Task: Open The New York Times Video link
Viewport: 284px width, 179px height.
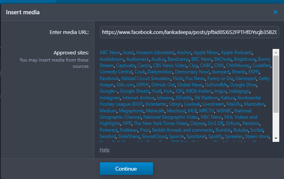Action: [161, 124]
